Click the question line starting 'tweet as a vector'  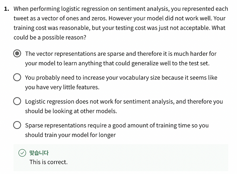pyautogui.click(x=119, y=18)
